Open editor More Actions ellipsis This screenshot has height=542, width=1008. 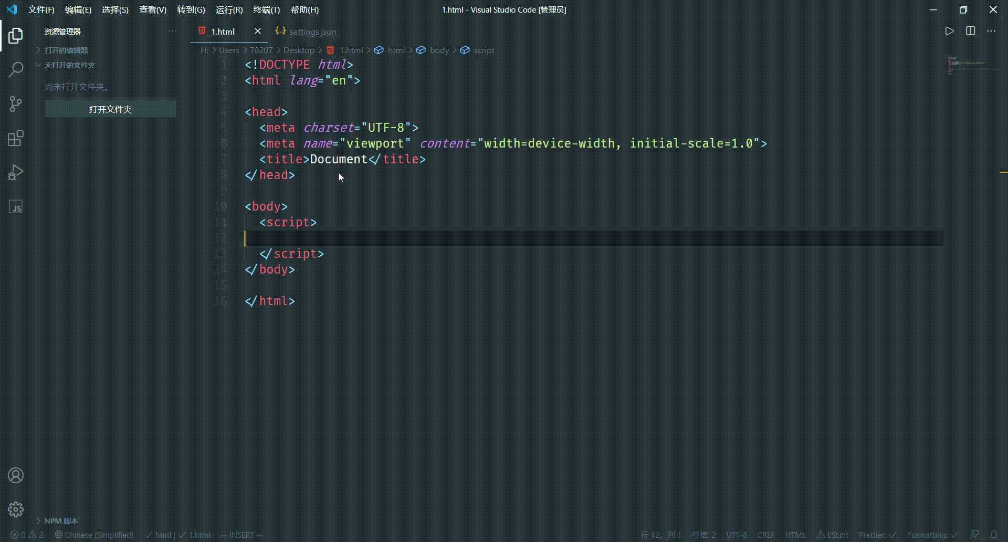click(x=991, y=31)
